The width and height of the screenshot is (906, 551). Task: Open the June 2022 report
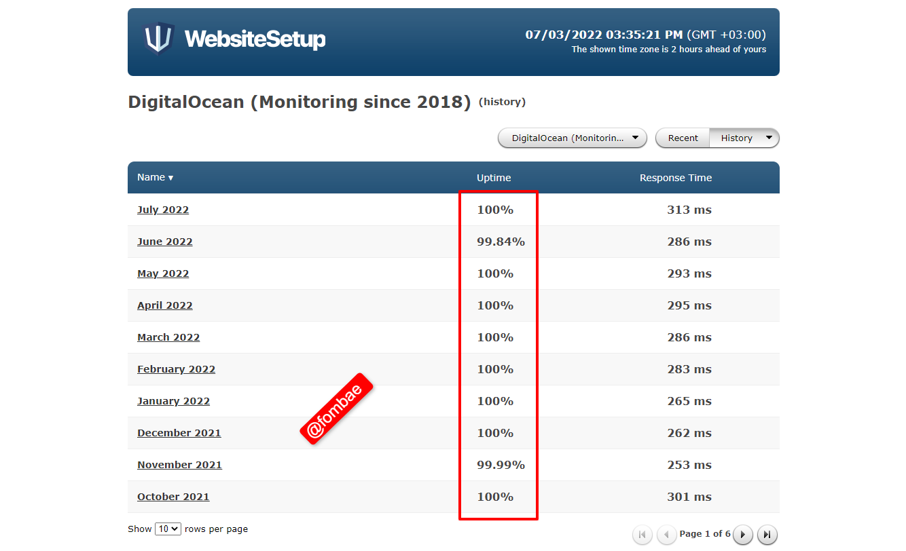[x=165, y=242]
